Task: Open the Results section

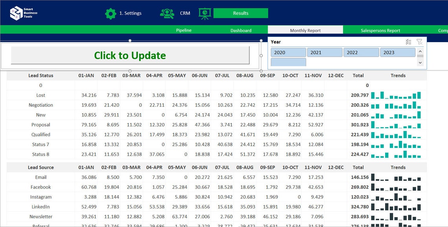Action: click(x=241, y=13)
